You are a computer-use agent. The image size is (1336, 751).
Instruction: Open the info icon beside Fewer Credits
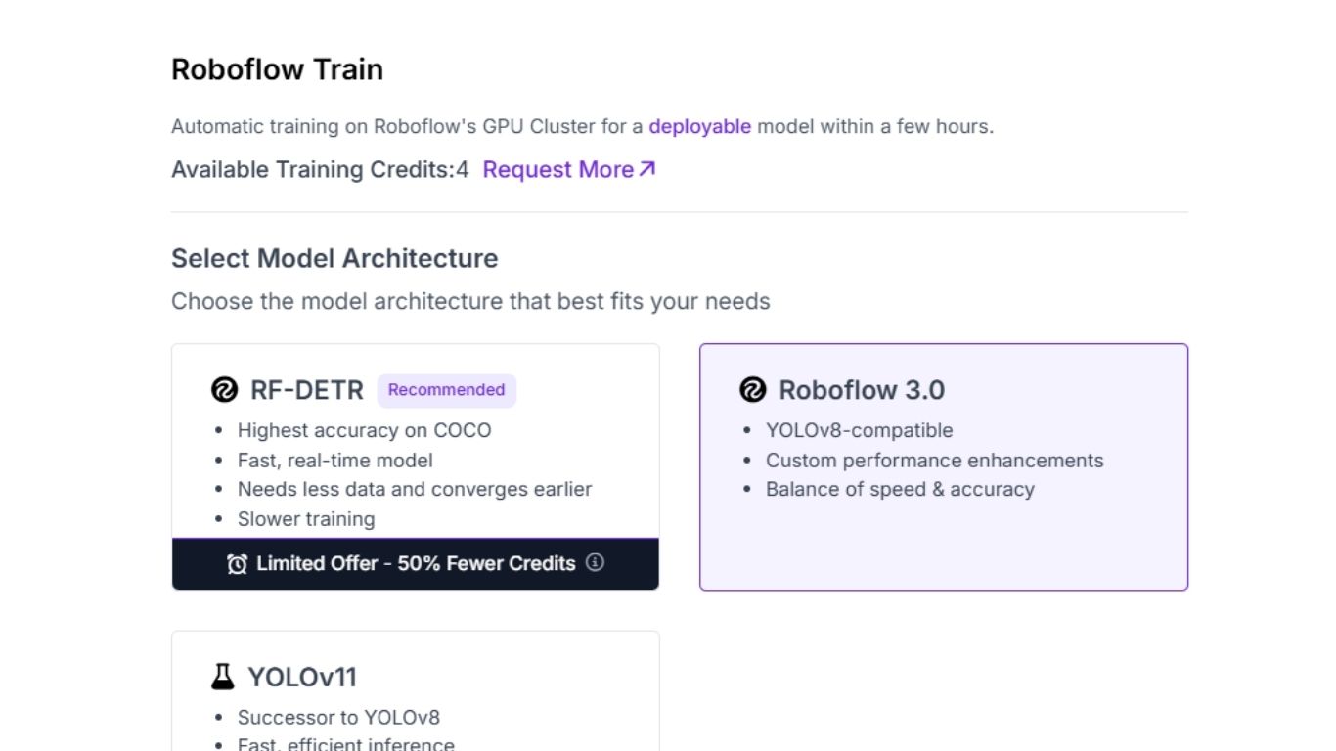(x=595, y=562)
